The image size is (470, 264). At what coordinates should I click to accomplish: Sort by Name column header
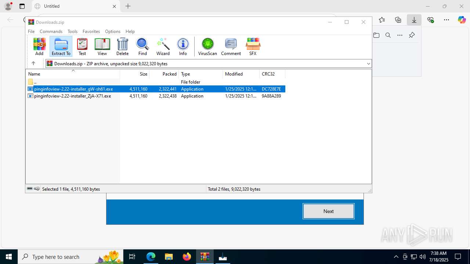coord(73,74)
